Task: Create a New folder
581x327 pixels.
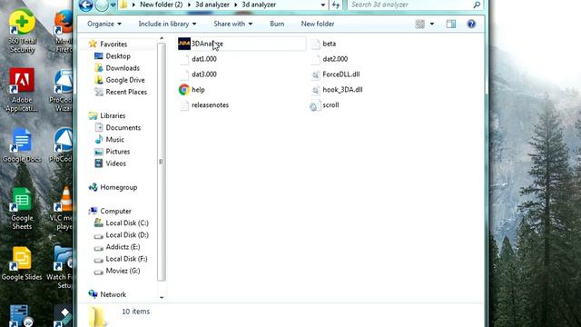Action: [x=318, y=24]
